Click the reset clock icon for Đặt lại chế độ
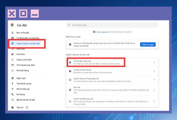177x120 pixels. click(13, 100)
